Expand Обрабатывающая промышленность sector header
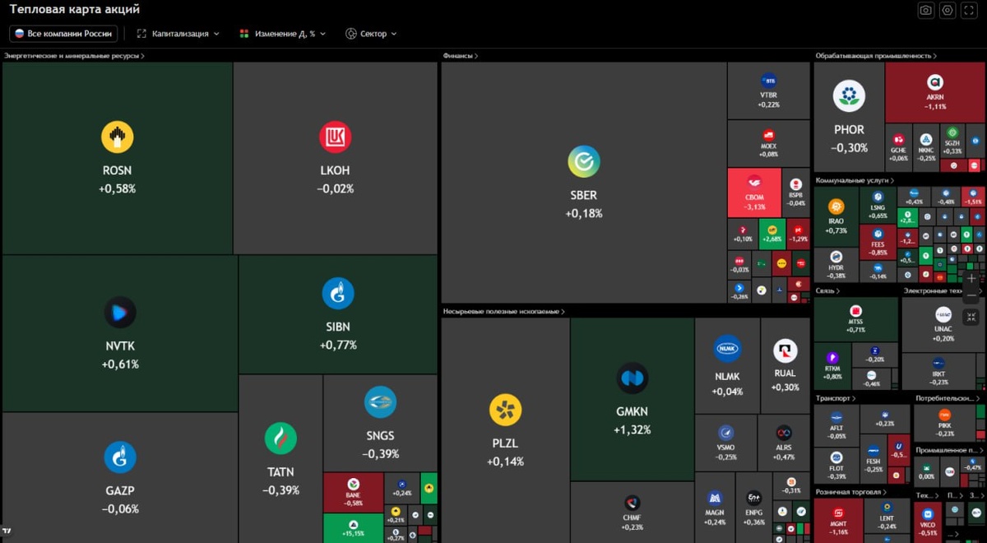This screenshot has height=543, width=987. pos(876,56)
